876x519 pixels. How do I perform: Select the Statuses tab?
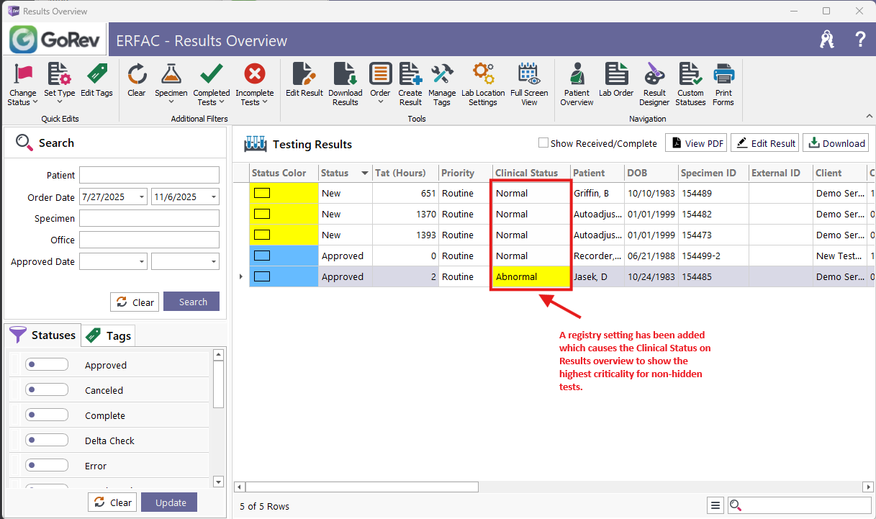pos(43,335)
